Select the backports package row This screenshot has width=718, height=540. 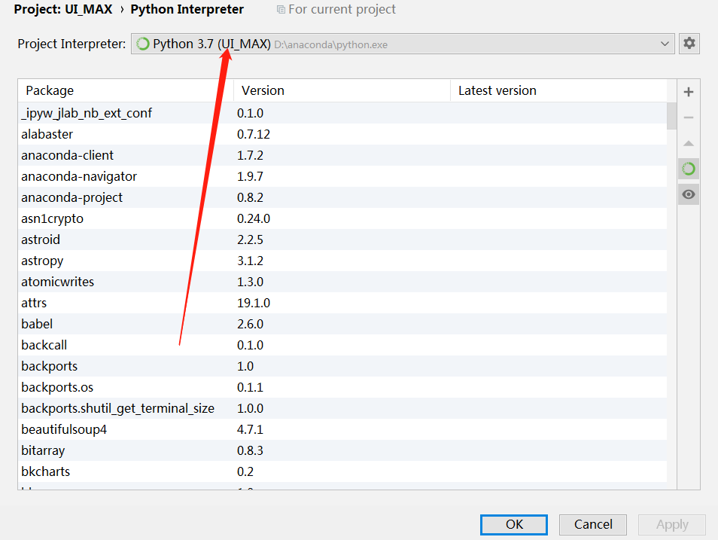coord(342,366)
